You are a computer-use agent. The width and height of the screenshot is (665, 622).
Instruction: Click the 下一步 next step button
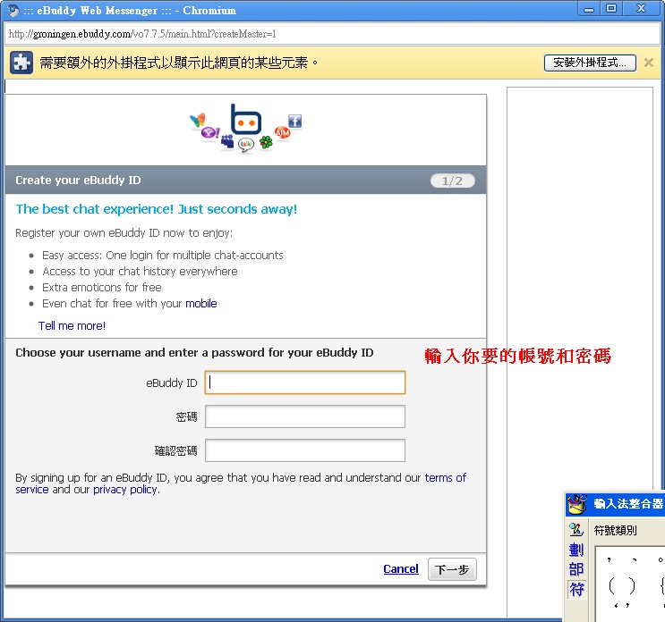452,569
